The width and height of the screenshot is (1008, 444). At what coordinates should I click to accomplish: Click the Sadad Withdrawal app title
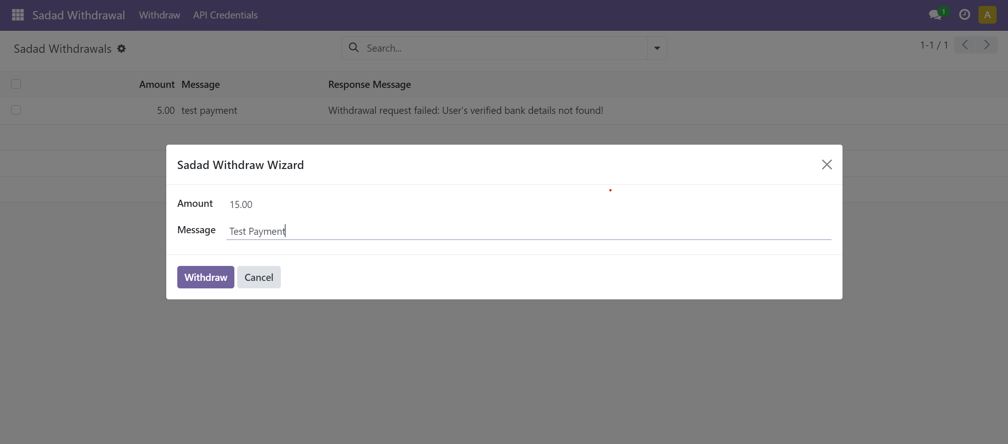click(78, 15)
